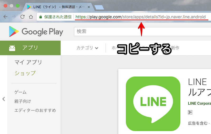The height and width of the screenshot is (134, 211).
Task: Click the Android robot icon
Action: pos(12,48)
